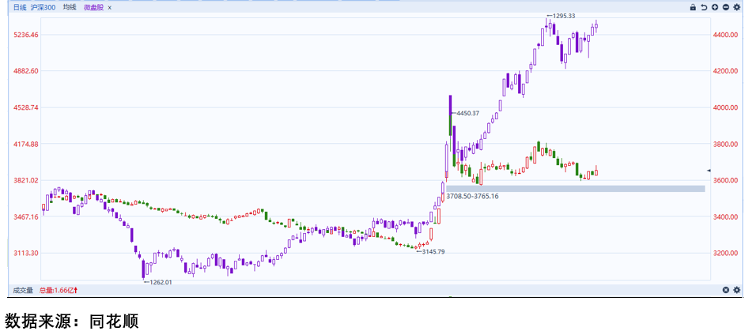The height and width of the screenshot is (331, 745).
Task: Click the 3708.50-3765.16 gap range label
Action: pos(473,196)
